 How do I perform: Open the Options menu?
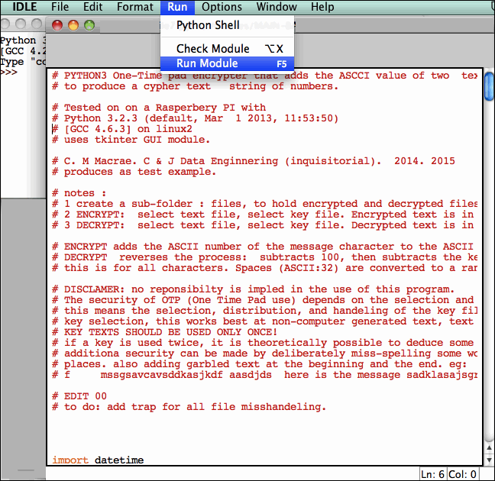coord(222,7)
